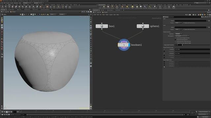Screen dimensions: 211x118
Task: Click the Key All Channels button
Action: 203,114
